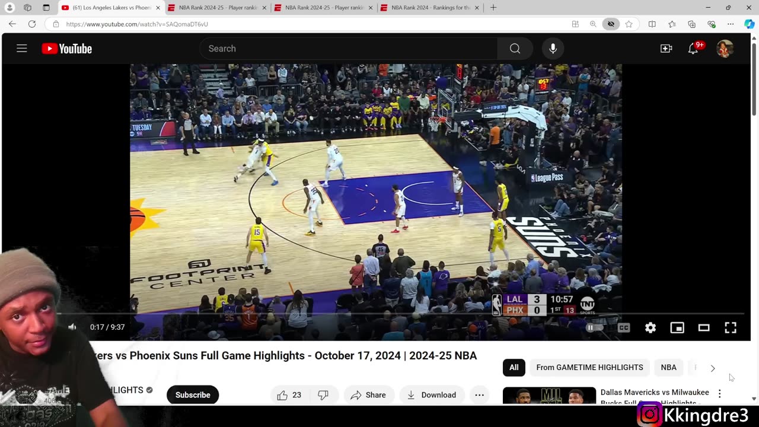The width and height of the screenshot is (759, 427).
Task: Open YouTube notifications bell
Action: 693,49
